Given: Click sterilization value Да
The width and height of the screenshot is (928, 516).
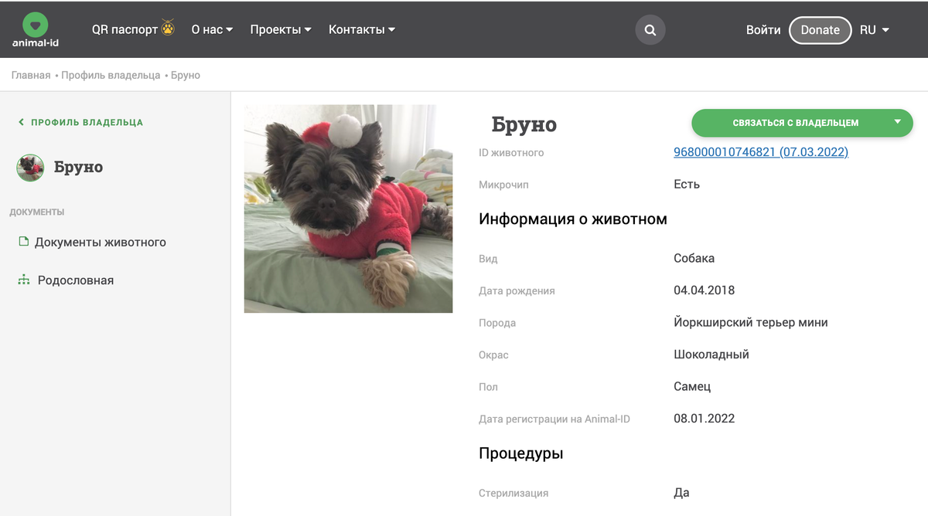Looking at the screenshot, I should (x=681, y=492).
